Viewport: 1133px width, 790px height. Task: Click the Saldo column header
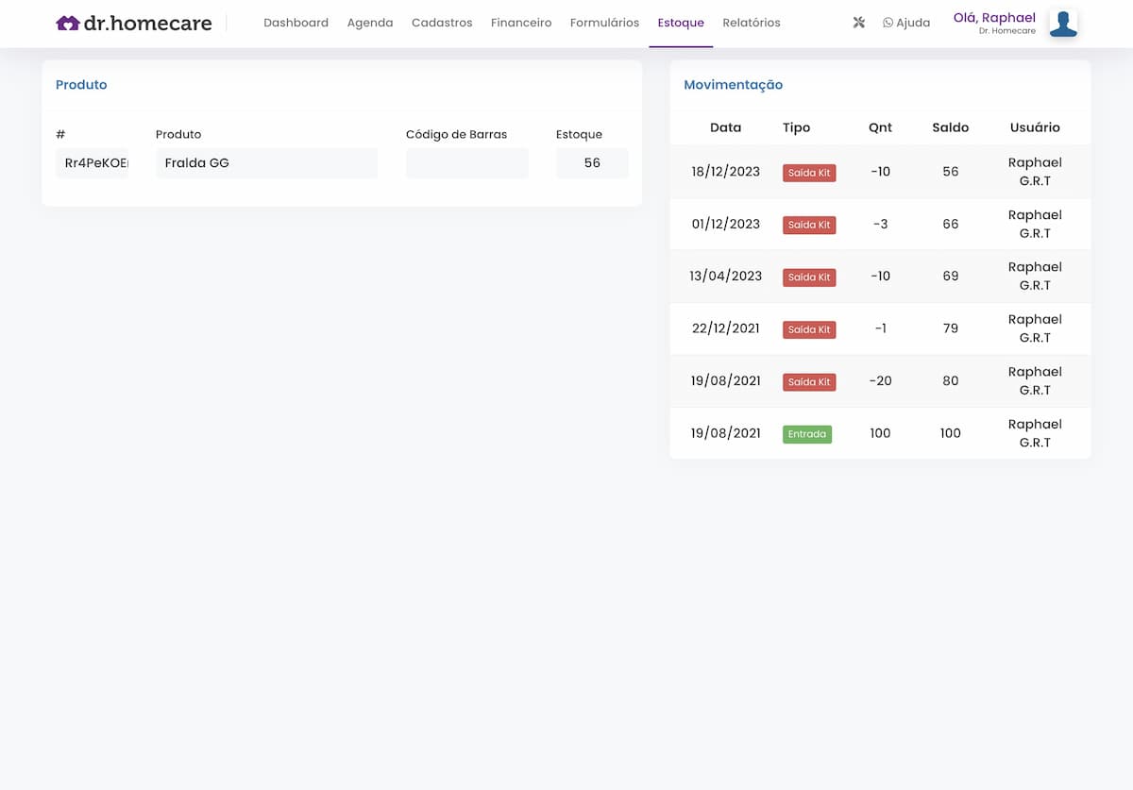coord(950,127)
